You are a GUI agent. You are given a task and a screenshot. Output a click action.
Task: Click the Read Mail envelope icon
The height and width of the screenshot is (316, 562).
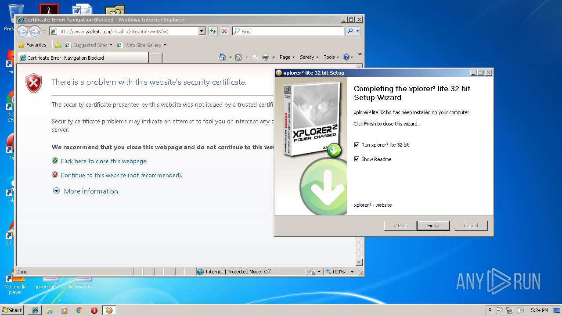[255, 57]
